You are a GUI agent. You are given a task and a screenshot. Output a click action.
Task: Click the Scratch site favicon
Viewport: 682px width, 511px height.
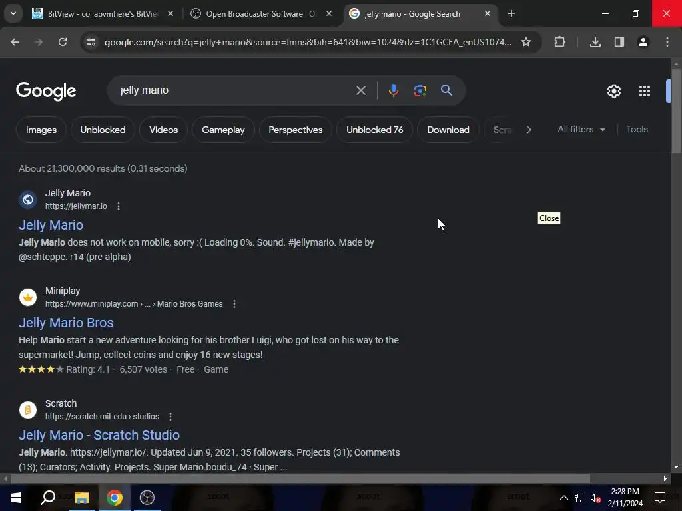pyautogui.click(x=28, y=410)
